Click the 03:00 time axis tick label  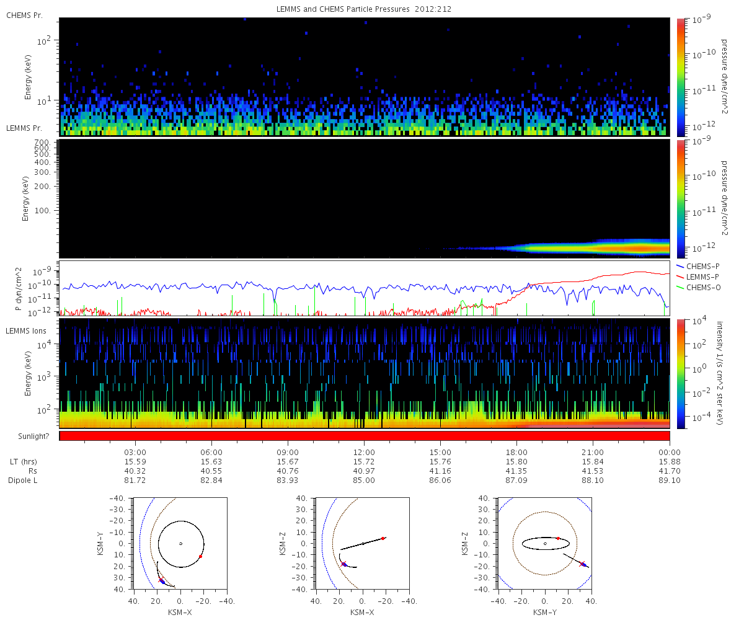(x=135, y=453)
